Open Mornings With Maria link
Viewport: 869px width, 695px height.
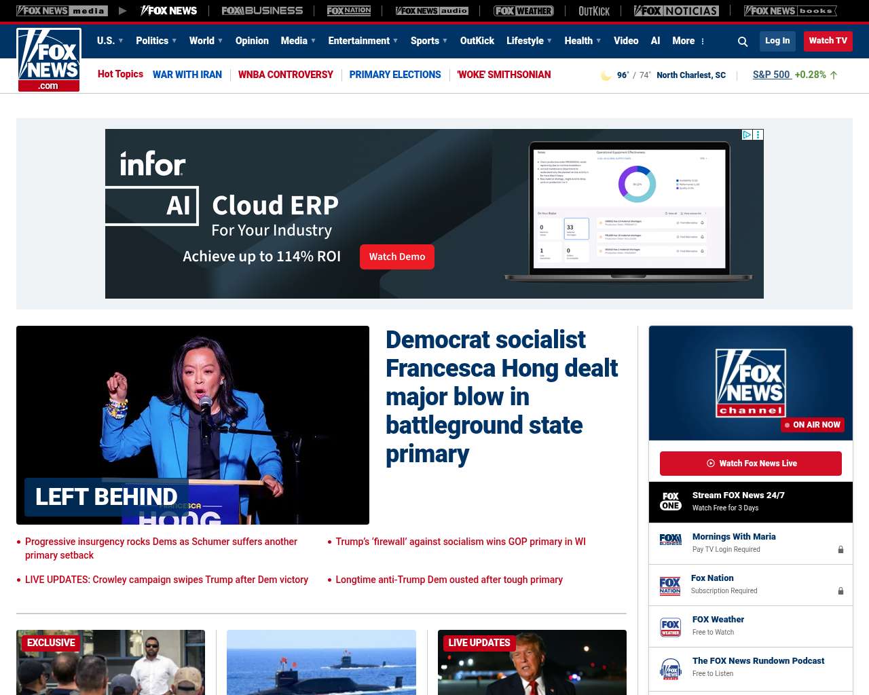[x=734, y=537]
